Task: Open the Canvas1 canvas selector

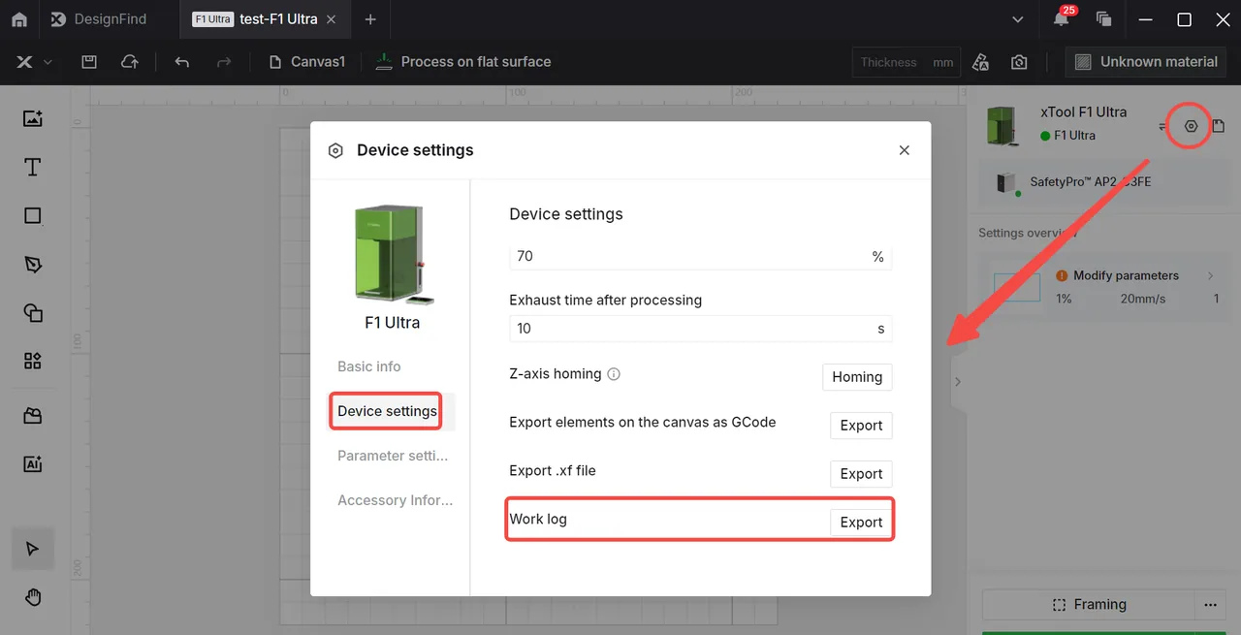Action: [x=306, y=62]
